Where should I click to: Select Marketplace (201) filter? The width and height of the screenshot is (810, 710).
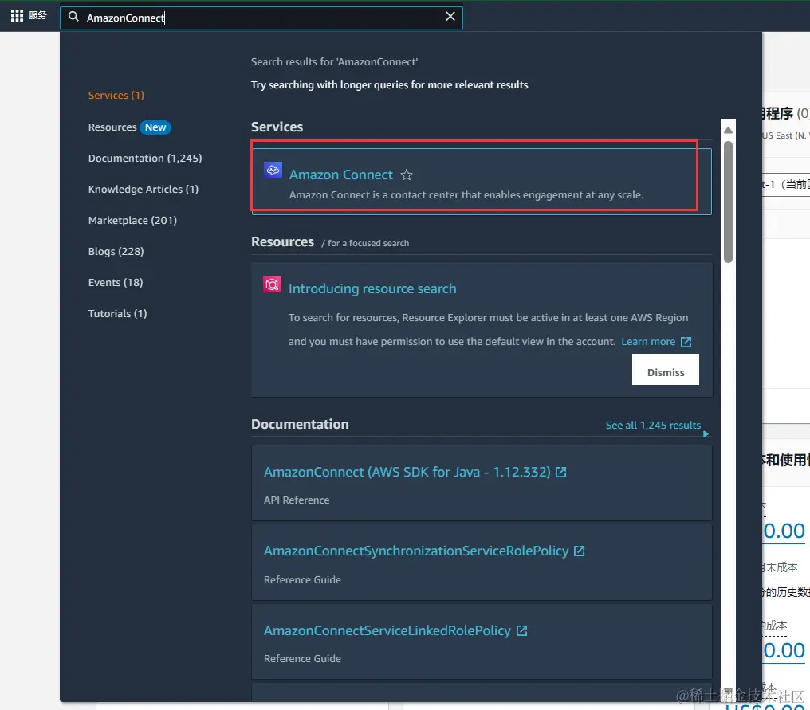132,221
